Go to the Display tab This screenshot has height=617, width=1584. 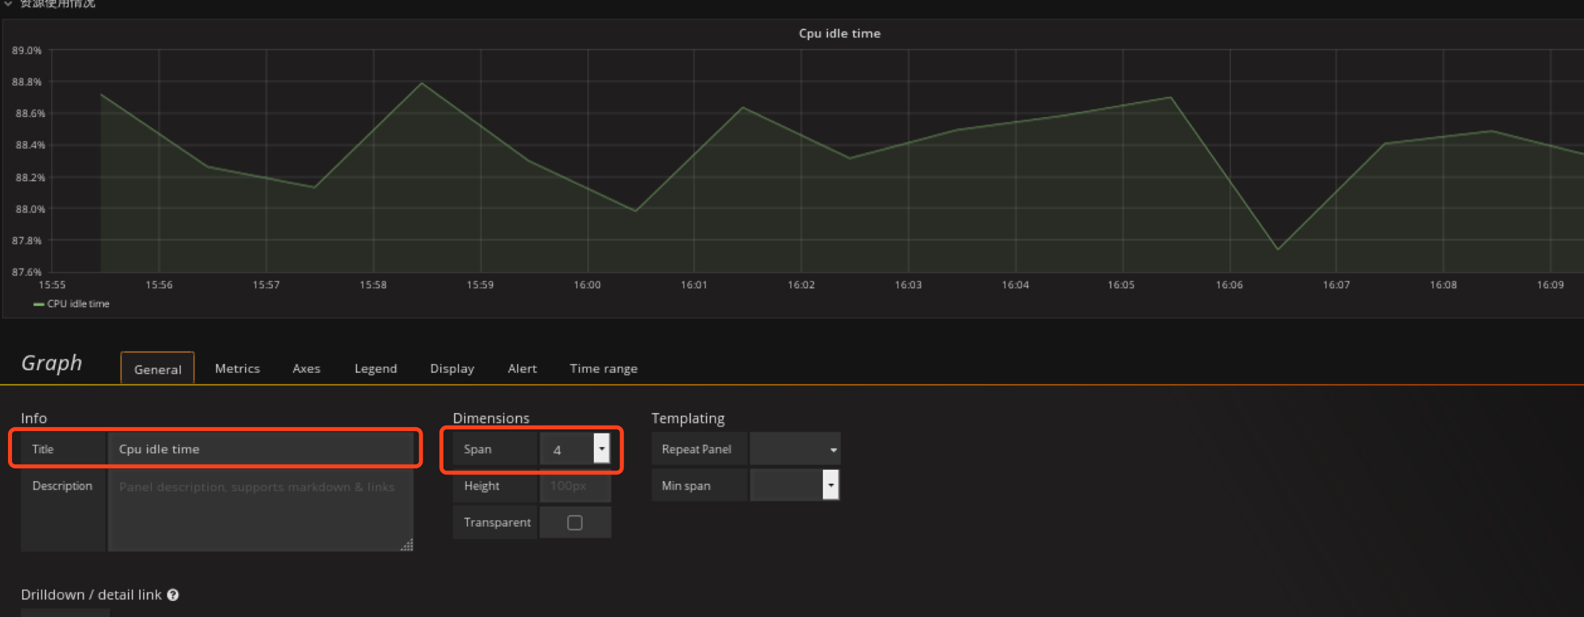[x=452, y=369]
